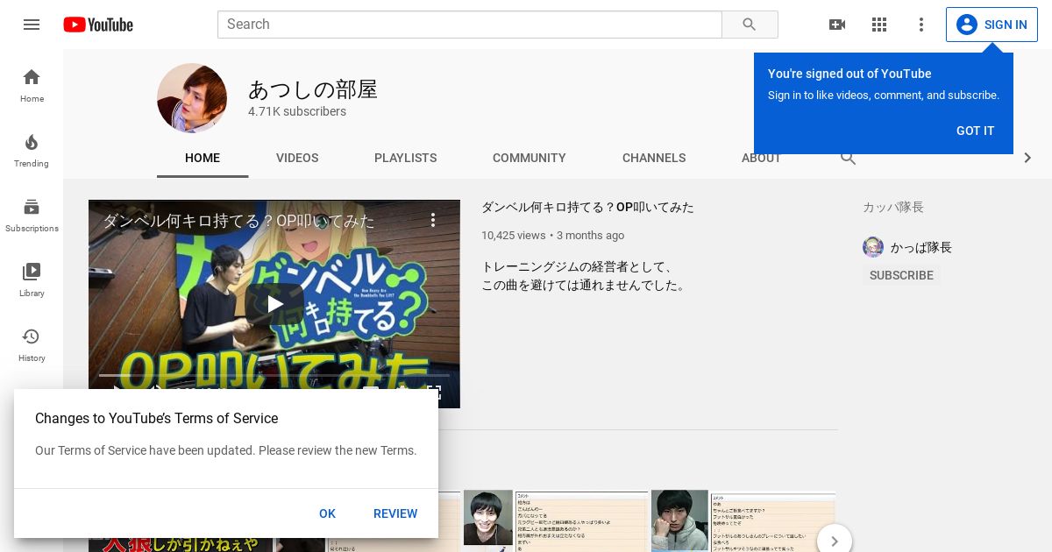This screenshot has width=1052, height=552.
Task: Click the かっぱ隊長 channel avatar
Action: click(873, 247)
